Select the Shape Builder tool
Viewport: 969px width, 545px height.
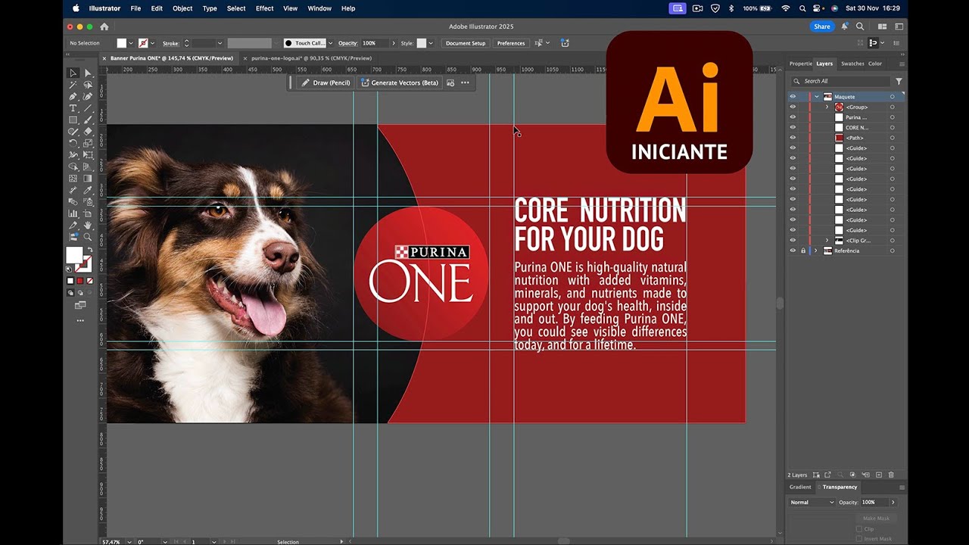(73, 167)
